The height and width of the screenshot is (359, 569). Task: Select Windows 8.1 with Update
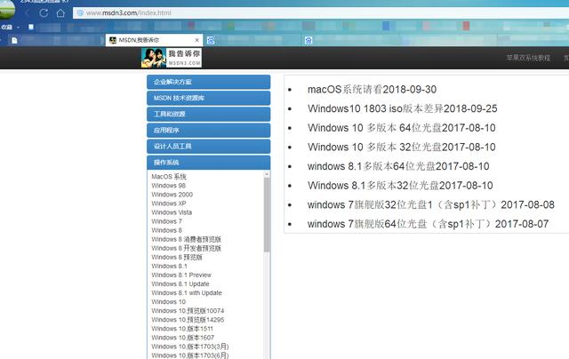pos(187,293)
